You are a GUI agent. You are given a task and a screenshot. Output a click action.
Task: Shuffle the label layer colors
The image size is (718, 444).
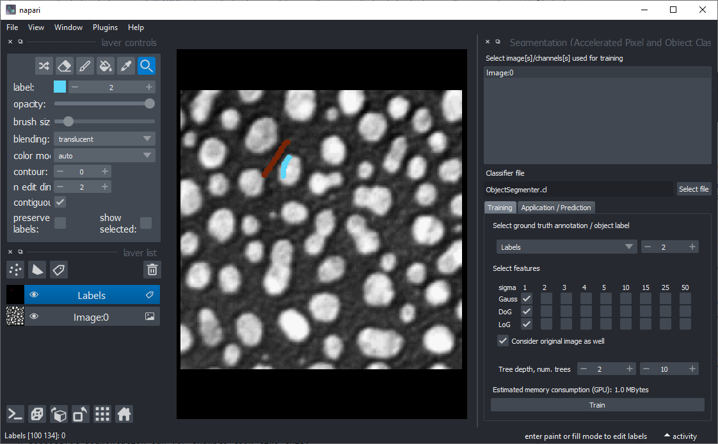(44, 66)
